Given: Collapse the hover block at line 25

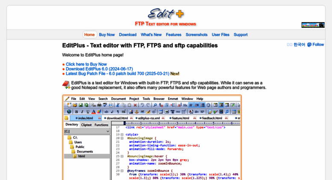Looking at the screenshot, I should click(x=122, y=157).
